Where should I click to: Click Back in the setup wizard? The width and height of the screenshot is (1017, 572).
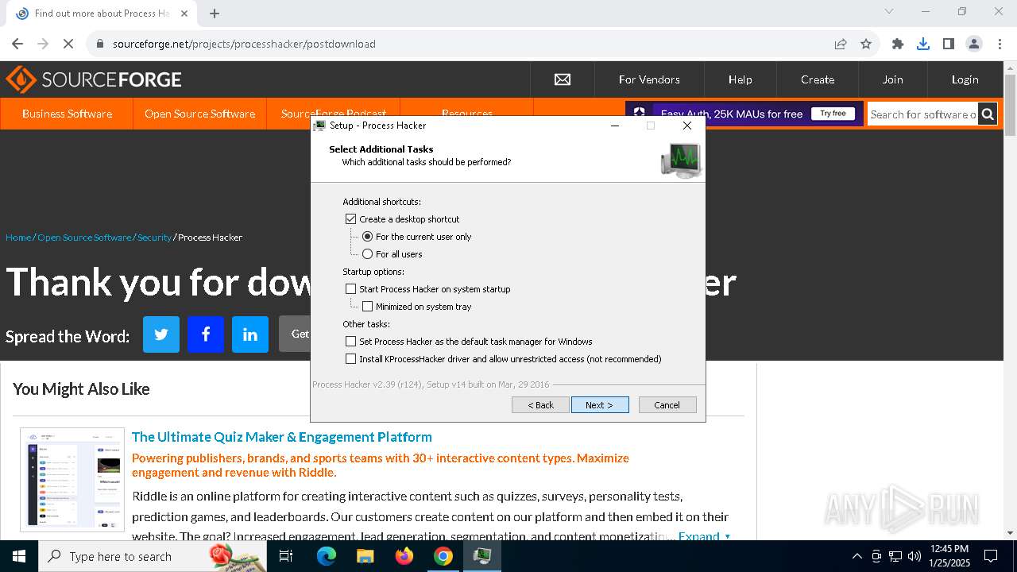coord(540,405)
